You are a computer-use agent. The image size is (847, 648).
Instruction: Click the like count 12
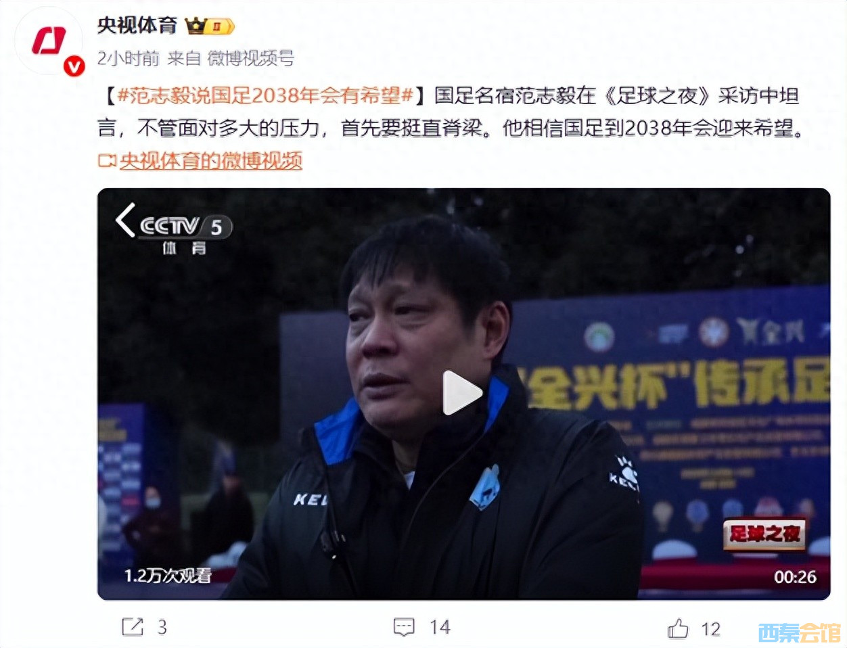tap(710, 629)
